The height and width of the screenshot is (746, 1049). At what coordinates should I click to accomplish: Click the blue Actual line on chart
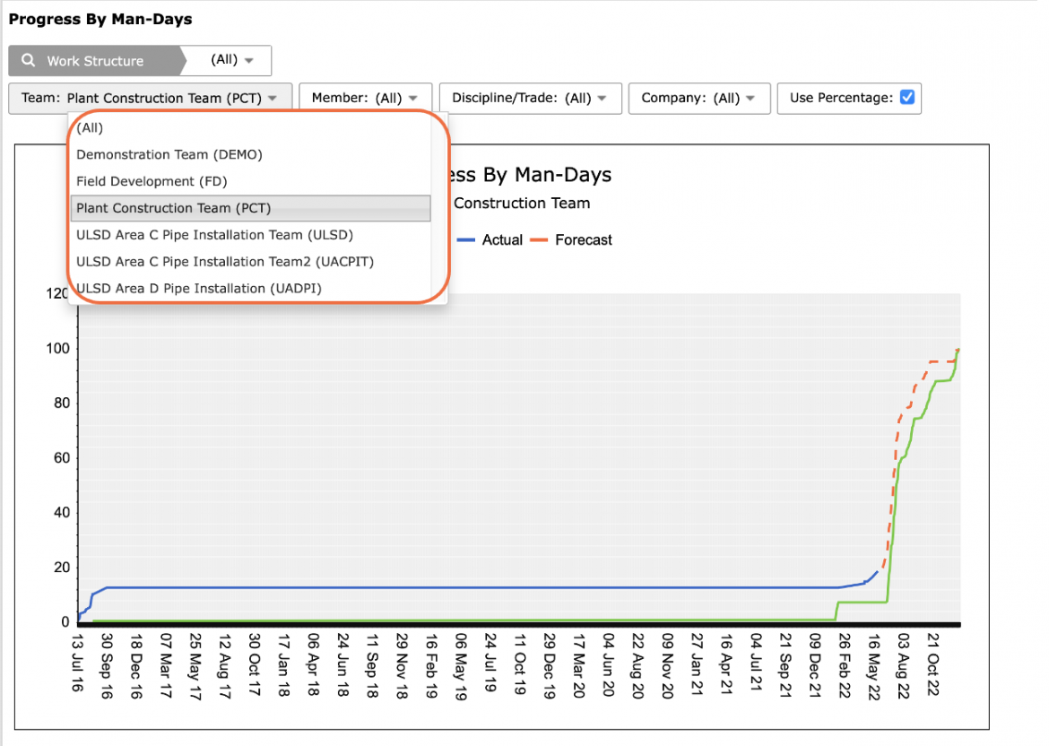pos(468,587)
